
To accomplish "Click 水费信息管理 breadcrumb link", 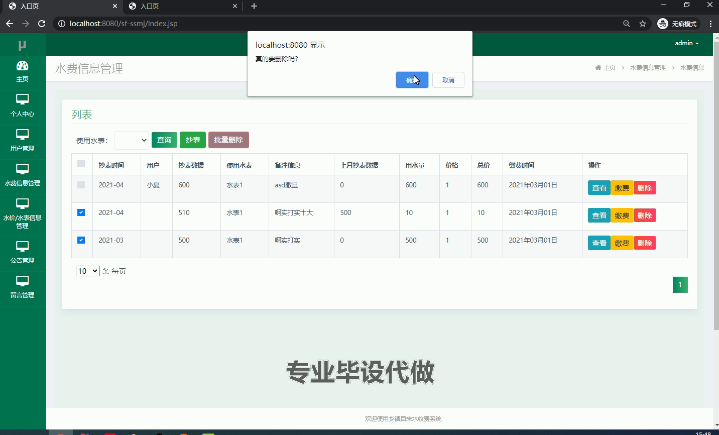I will pos(648,67).
